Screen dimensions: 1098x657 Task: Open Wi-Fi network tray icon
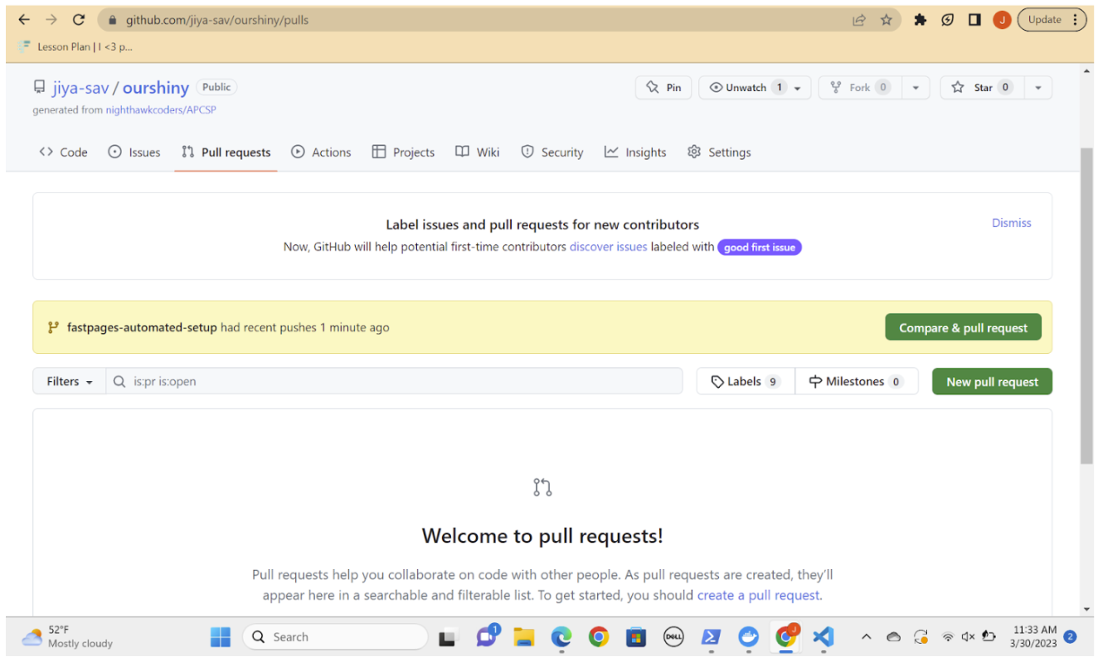(x=948, y=637)
